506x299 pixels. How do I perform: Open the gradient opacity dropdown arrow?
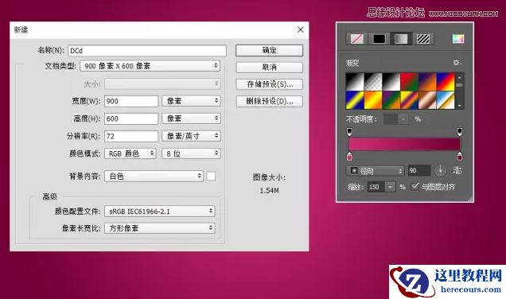pos(403,119)
